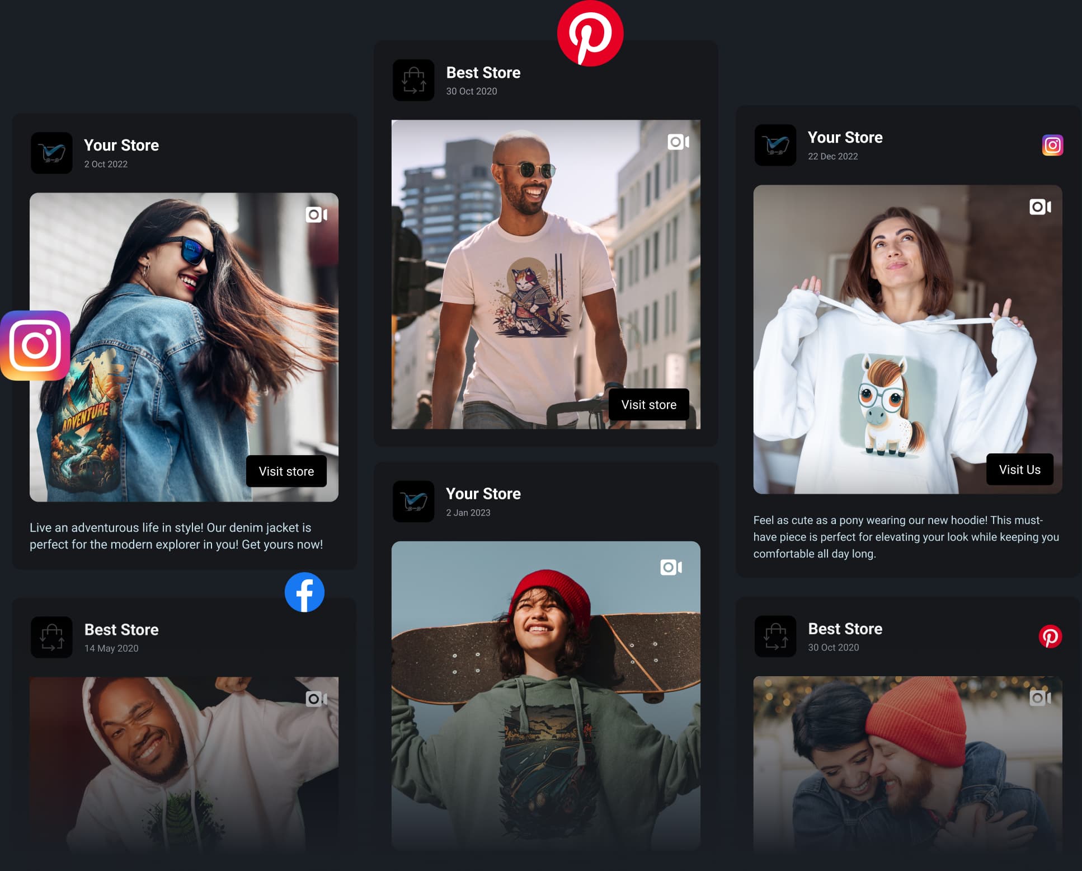The image size is (1082, 871).
Task: Click the Best Store avatar on the top middle card
Action: [x=413, y=80]
